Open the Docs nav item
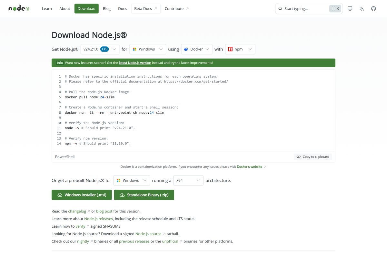The width and height of the screenshot is (387, 255). [x=123, y=9]
